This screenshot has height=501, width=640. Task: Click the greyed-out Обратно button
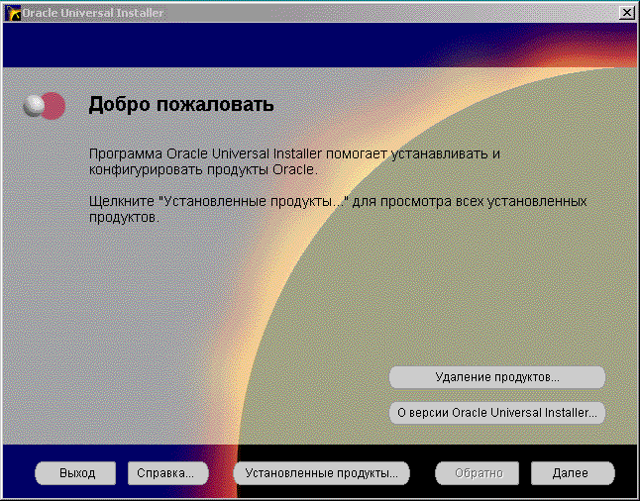point(477,473)
